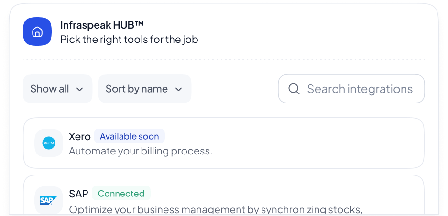Click SAP's Optimize your business management description

pos(216,209)
